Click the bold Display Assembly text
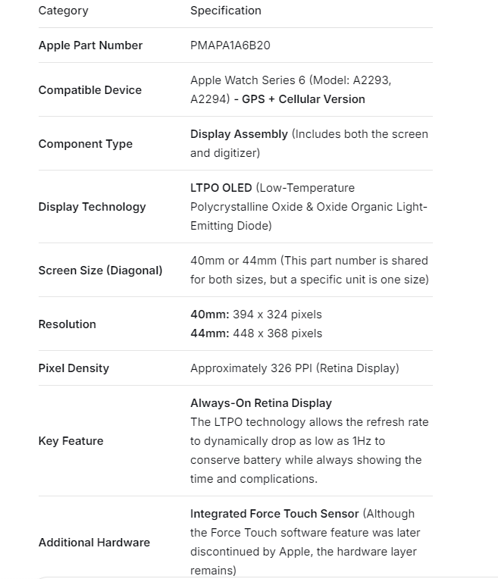 pyautogui.click(x=239, y=134)
